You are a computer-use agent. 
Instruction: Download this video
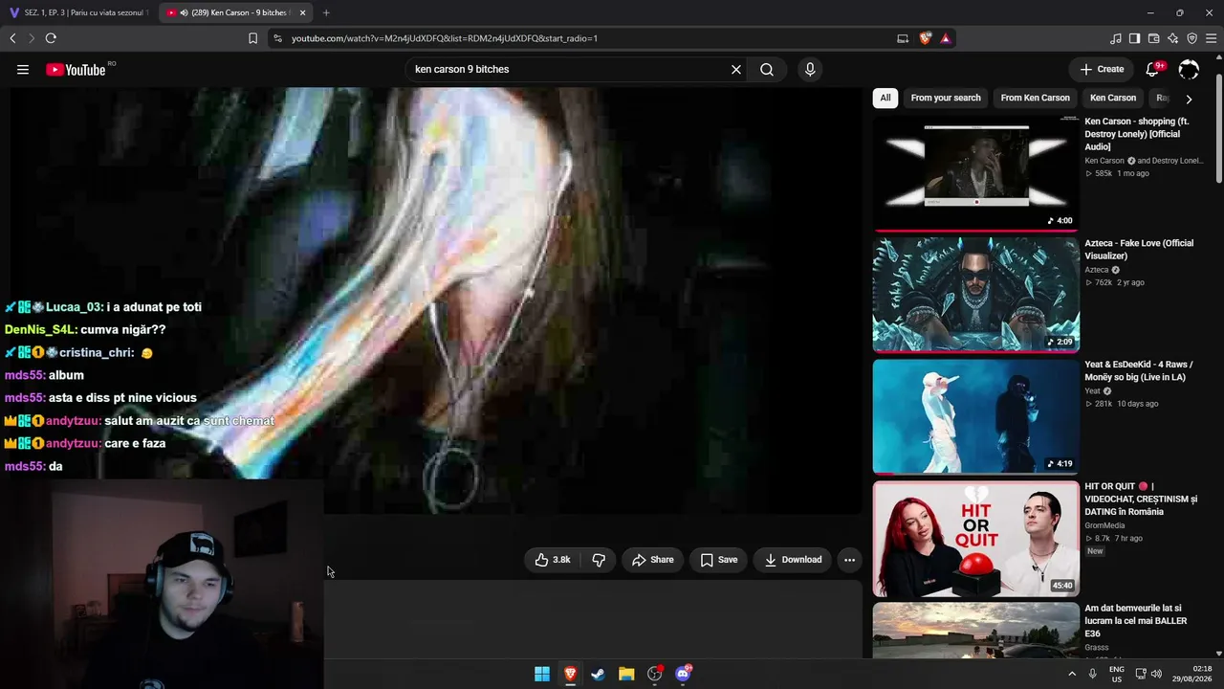click(x=793, y=560)
